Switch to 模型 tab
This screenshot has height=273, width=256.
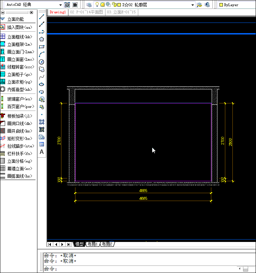click(x=80, y=244)
